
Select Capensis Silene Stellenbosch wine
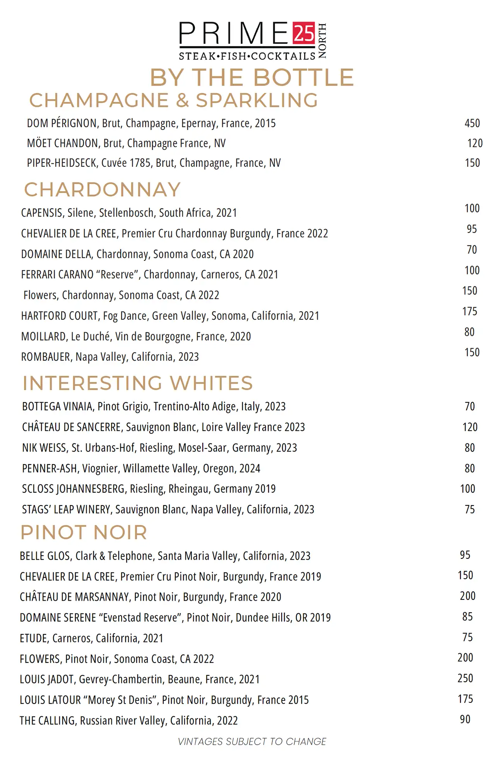click(129, 213)
